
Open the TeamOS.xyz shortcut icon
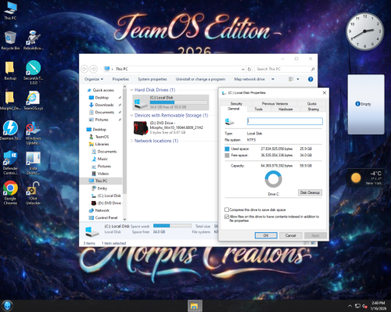(x=33, y=100)
